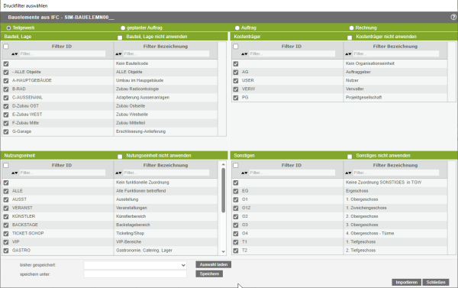Uncheck the A-HAUPTGEBÄUDE row checkbox
Screen dimensions: 458x288
click(x=6, y=81)
